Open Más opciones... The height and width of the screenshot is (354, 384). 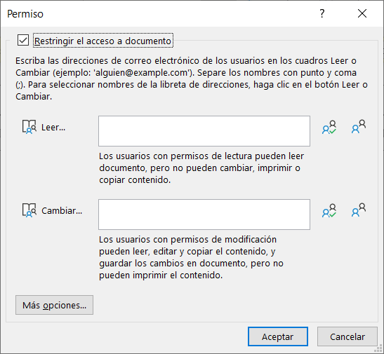pos(54,305)
